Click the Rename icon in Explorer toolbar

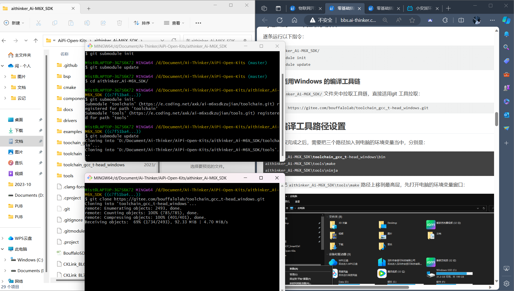(87, 23)
